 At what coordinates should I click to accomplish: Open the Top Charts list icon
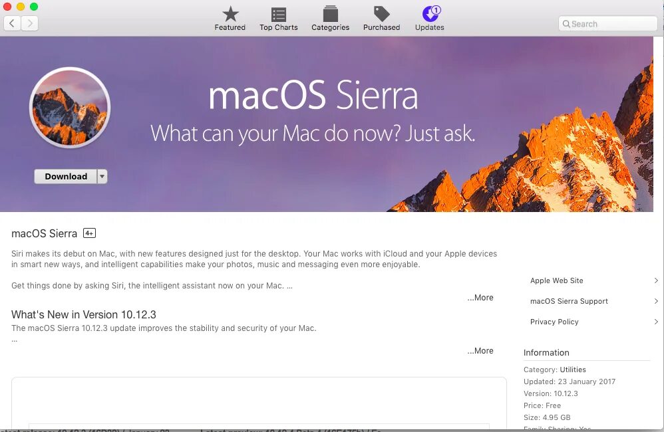pos(279,14)
